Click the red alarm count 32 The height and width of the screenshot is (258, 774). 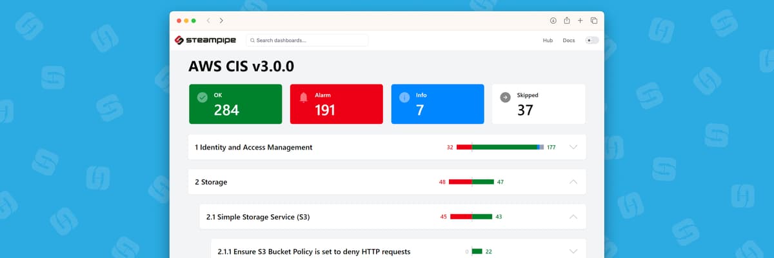tap(450, 147)
